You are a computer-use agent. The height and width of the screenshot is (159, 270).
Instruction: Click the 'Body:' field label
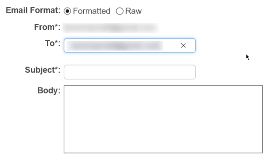pos(48,91)
